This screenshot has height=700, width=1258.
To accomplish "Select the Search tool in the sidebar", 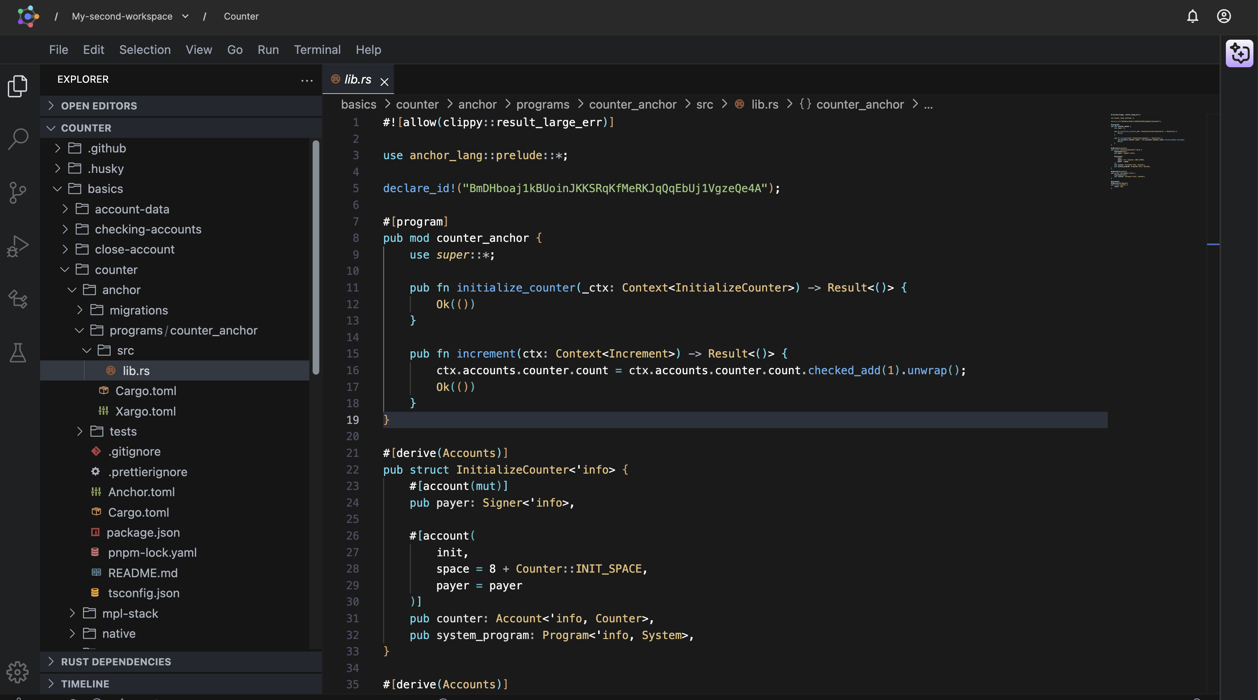I will (x=18, y=138).
